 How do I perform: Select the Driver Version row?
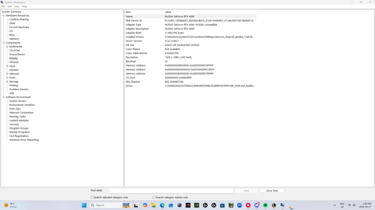point(190,41)
